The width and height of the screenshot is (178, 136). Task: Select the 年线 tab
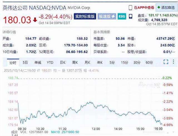38,62
